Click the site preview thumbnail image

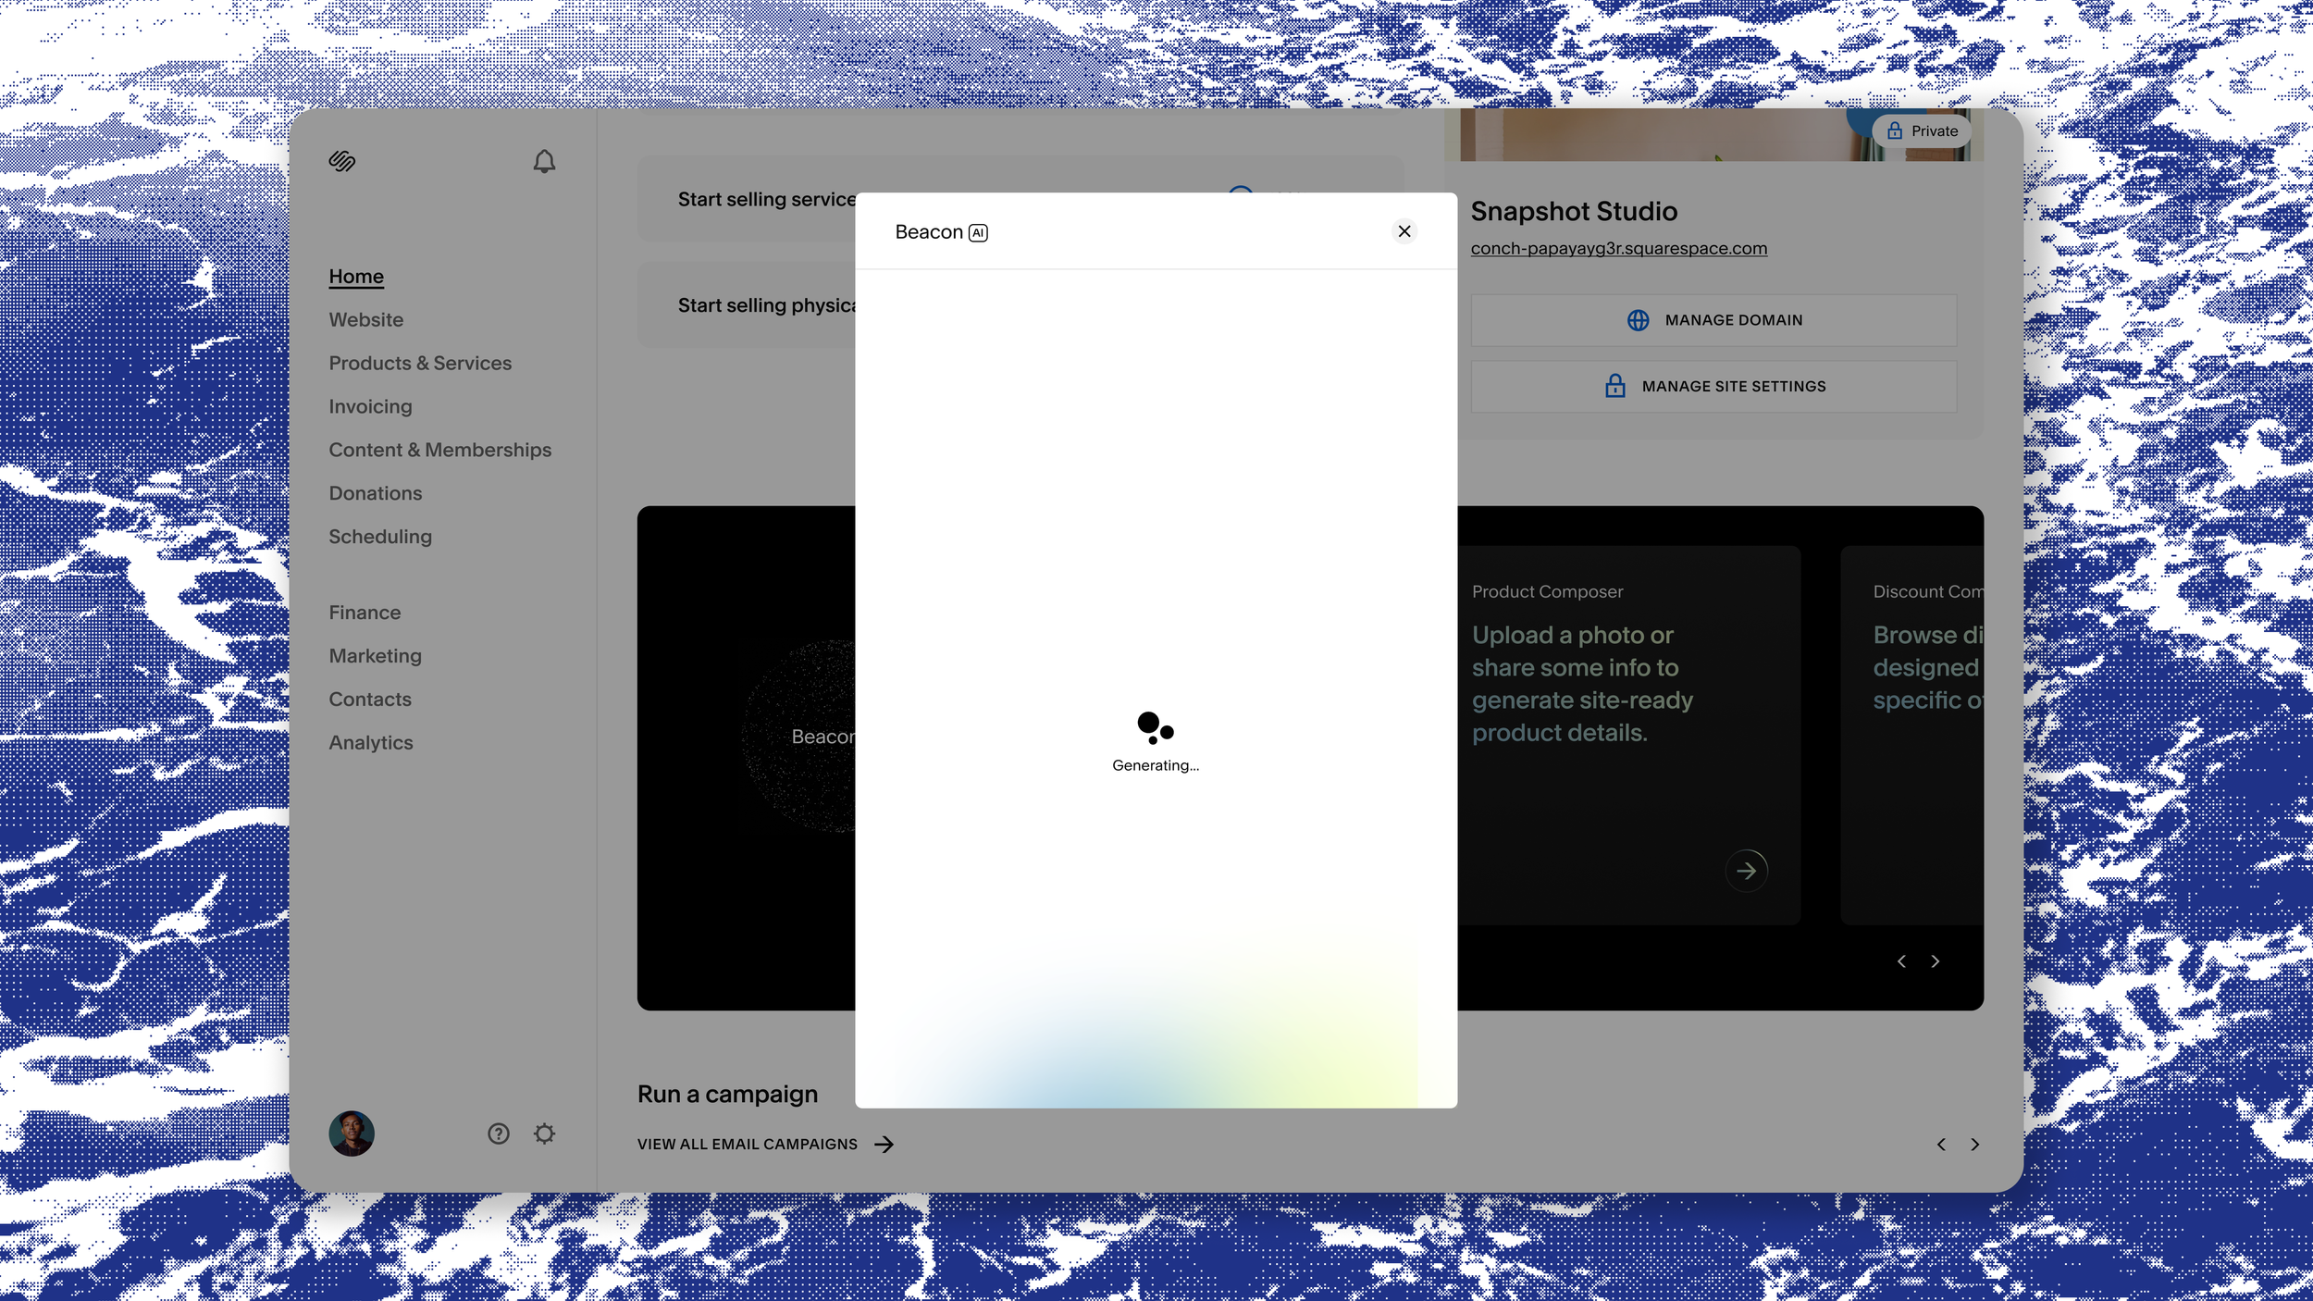click(x=1713, y=135)
